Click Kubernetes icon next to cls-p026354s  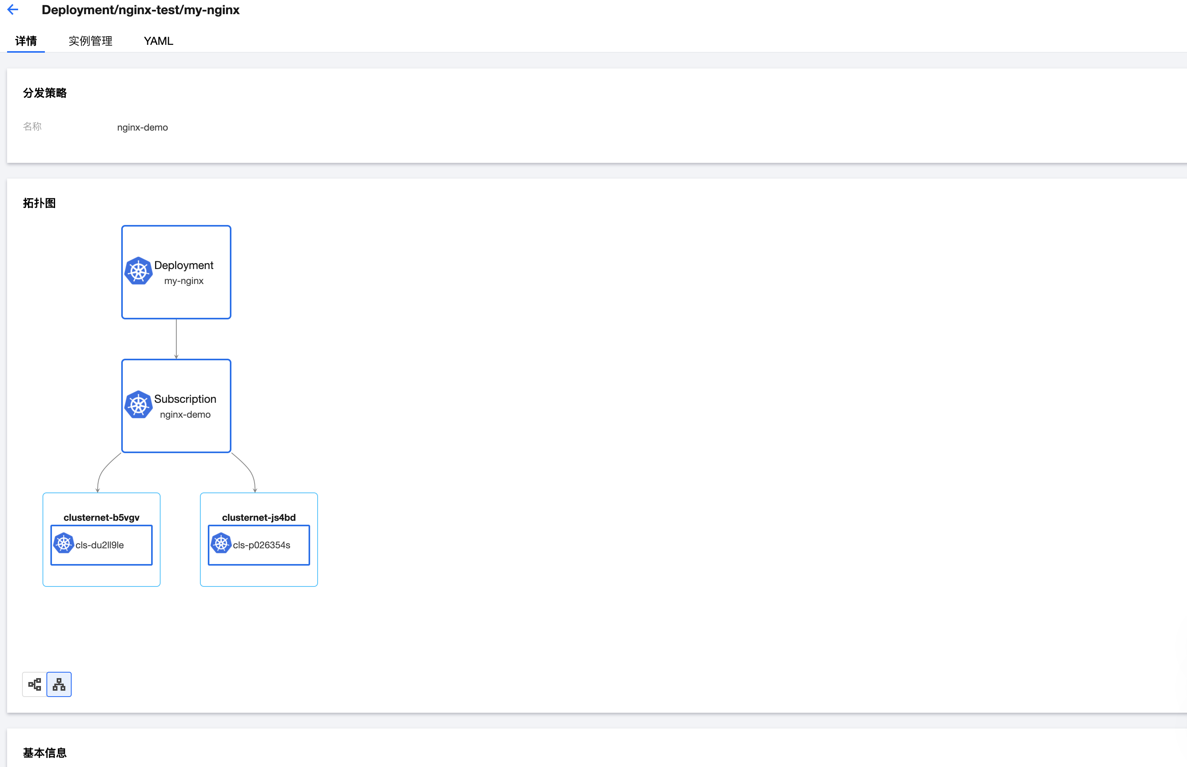221,543
